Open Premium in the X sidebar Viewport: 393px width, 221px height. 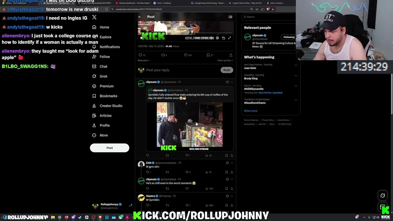pos(103,86)
